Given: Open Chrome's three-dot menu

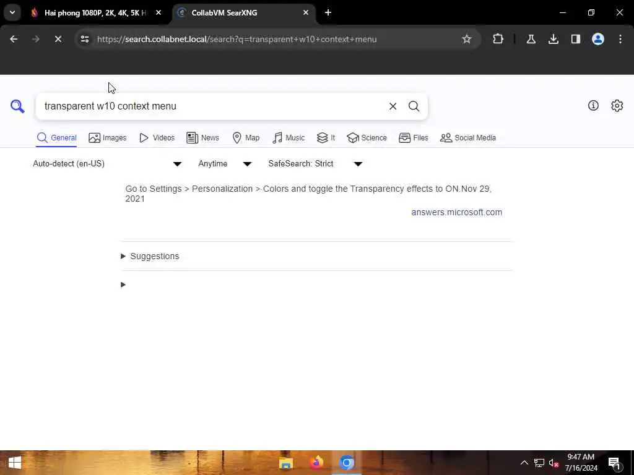Looking at the screenshot, I should coord(620,39).
